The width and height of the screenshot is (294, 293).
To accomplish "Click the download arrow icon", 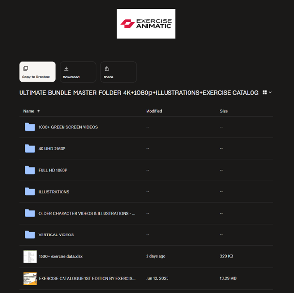I will [66, 69].
